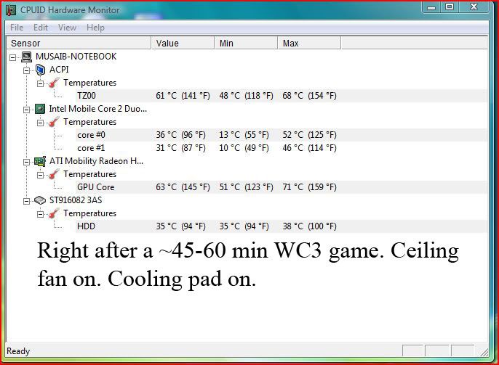Collapse Temperatures under ATI Mobility Radeon
499x365 pixels.
pyautogui.click(x=41, y=175)
